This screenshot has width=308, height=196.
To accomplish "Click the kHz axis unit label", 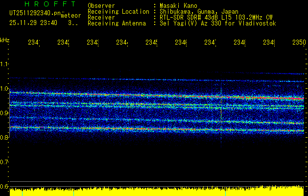I will pos(5,40).
